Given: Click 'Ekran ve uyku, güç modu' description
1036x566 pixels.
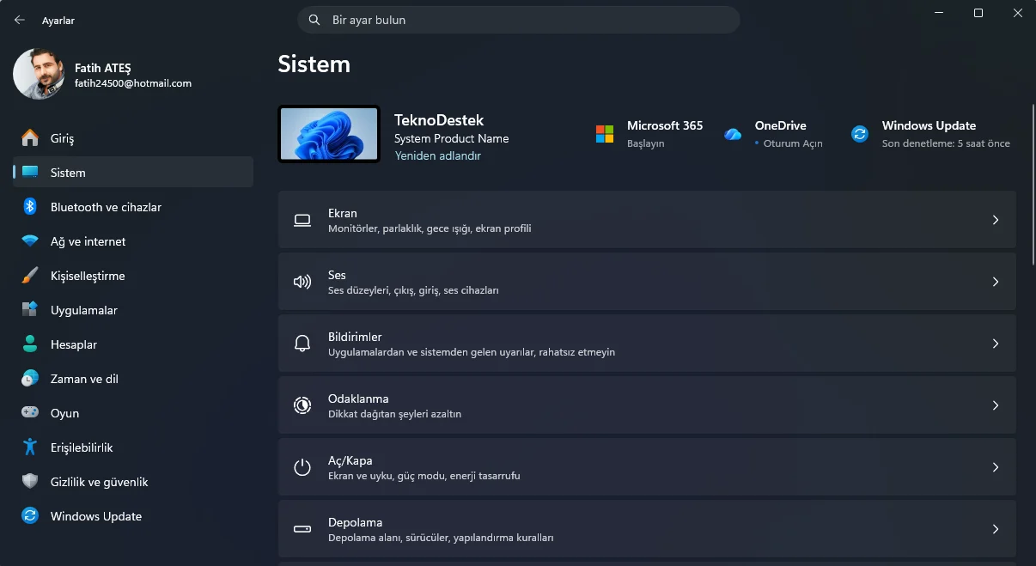Looking at the screenshot, I should click(x=424, y=476).
